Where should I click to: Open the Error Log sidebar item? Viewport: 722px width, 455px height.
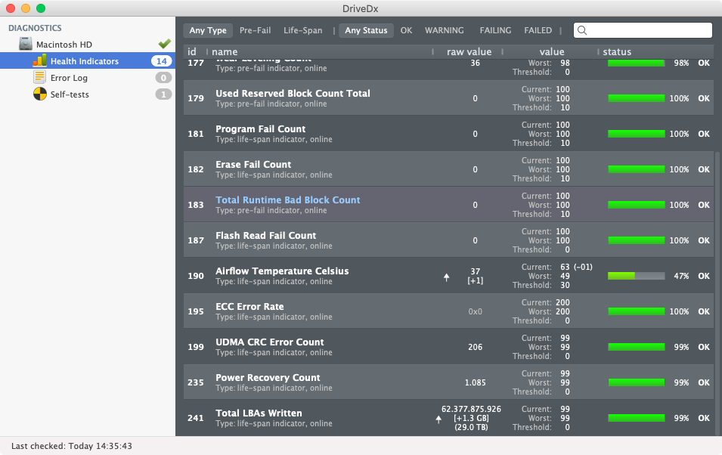(88, 77)
